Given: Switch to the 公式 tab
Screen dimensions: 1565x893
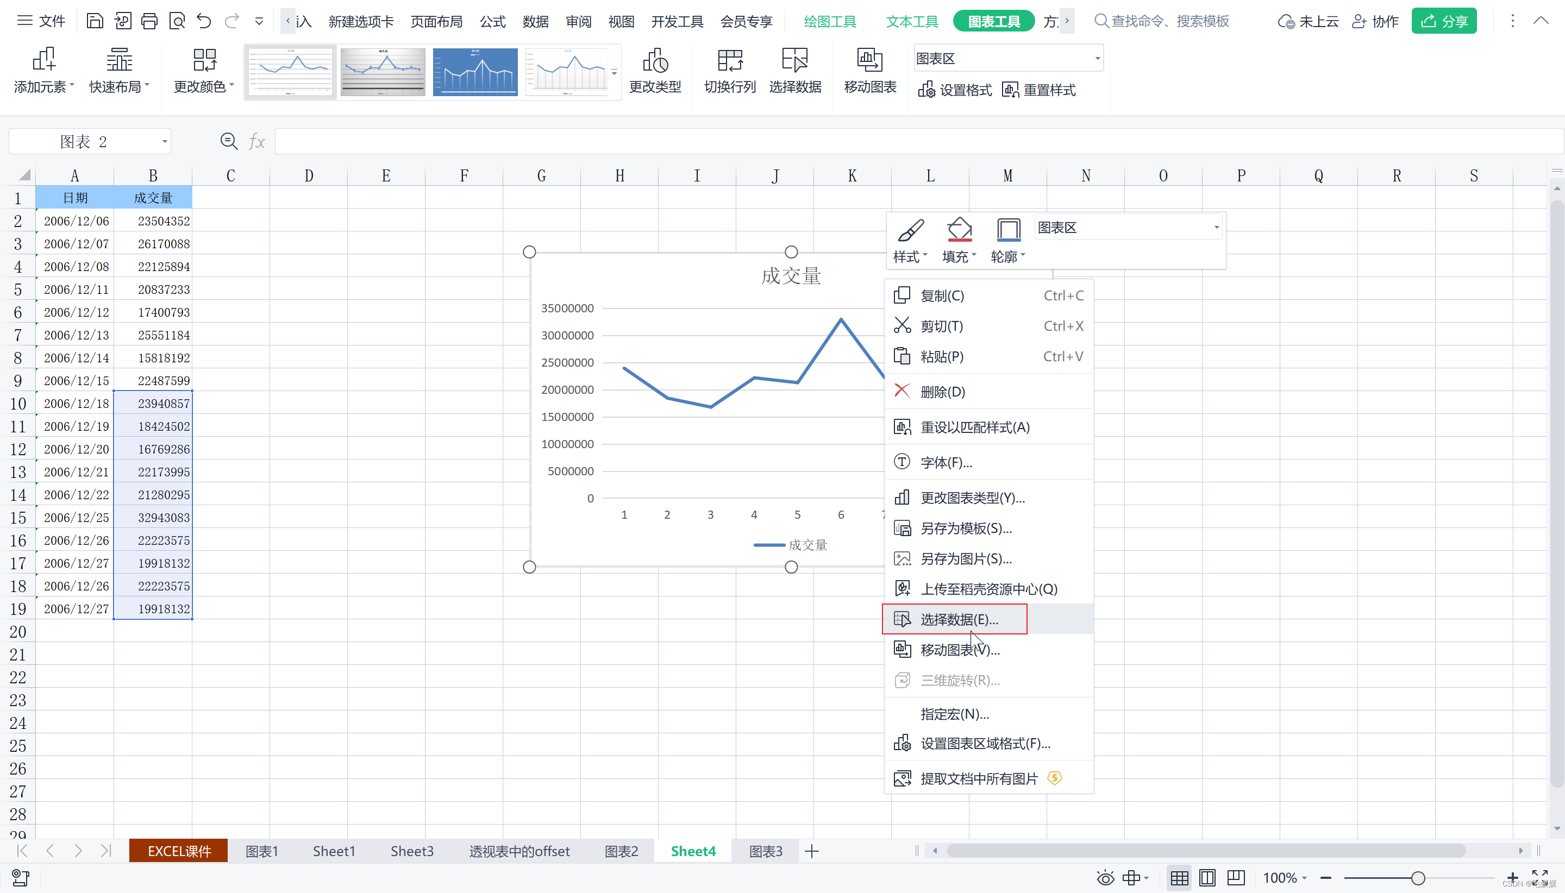Looking at the screenshot, I should click(x=493, y=22).
